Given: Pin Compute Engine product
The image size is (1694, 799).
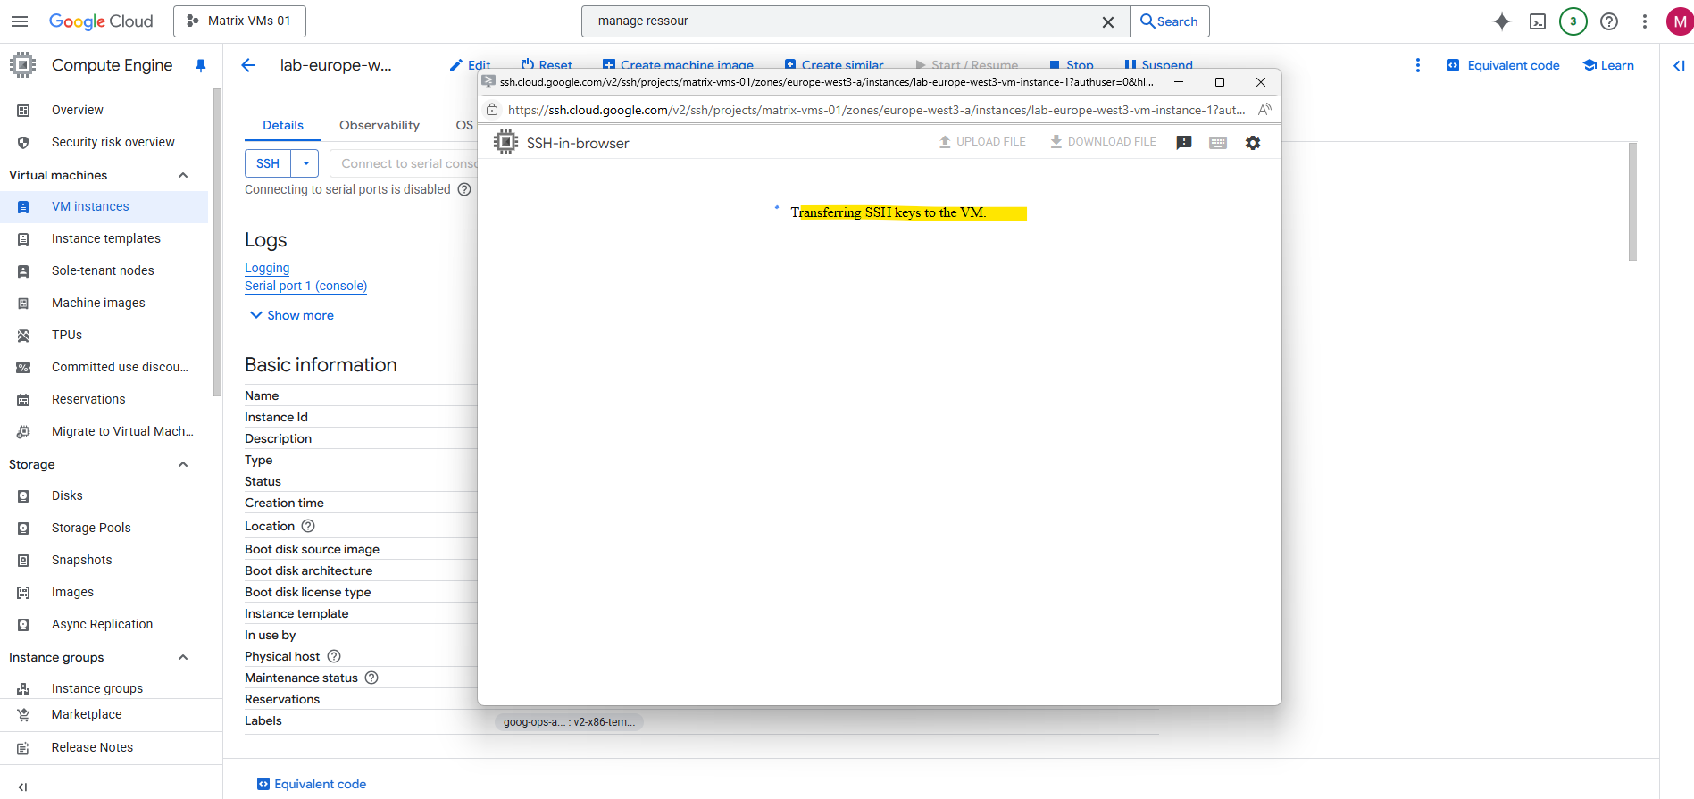Looking at the screenshot, I should (x=201, y=65).
